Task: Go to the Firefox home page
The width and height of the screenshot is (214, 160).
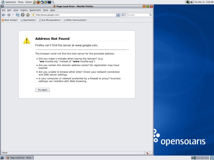Action: click(28, 15)
